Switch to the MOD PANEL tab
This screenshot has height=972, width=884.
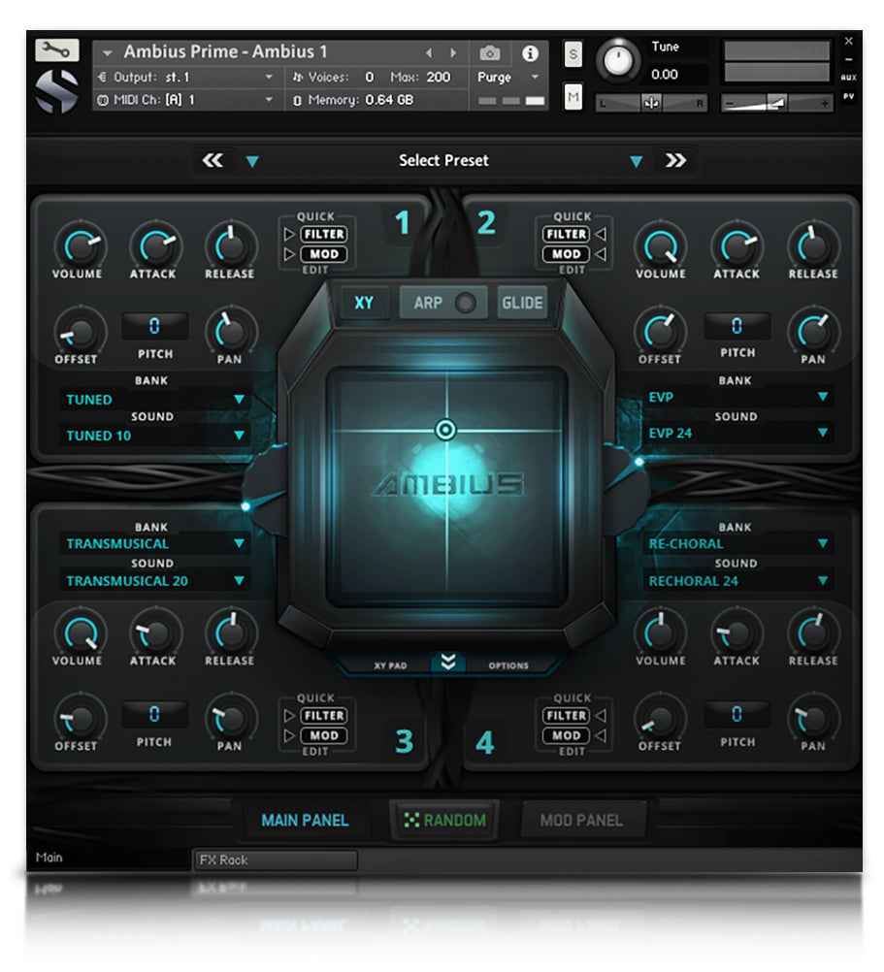click(x=582, y=820)
